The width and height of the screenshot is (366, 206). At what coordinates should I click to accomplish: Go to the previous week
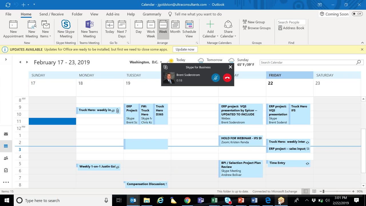[20, 62]
